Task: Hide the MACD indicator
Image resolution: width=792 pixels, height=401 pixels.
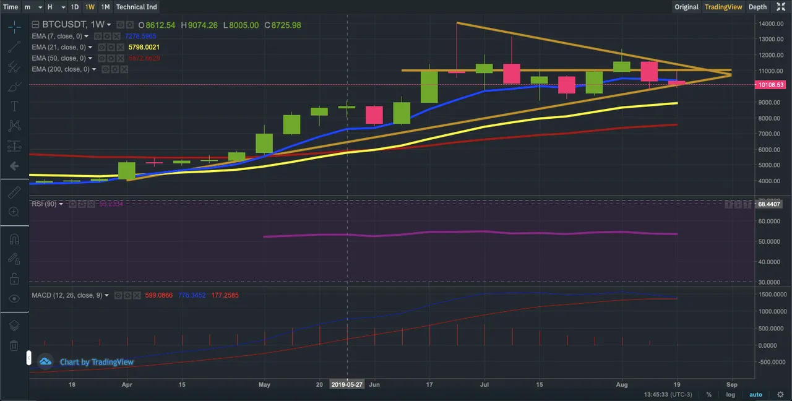Action: [x=118, y=295]
